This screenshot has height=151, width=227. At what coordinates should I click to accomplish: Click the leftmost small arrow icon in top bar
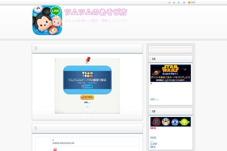tap(169, 3)
